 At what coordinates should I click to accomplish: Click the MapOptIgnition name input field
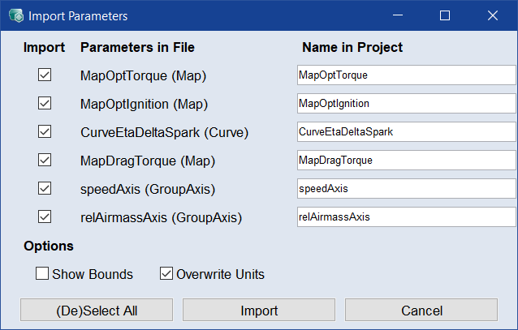tap(406, 104)
